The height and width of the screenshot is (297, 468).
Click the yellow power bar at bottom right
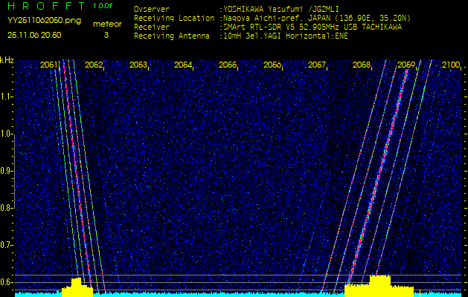378,285
